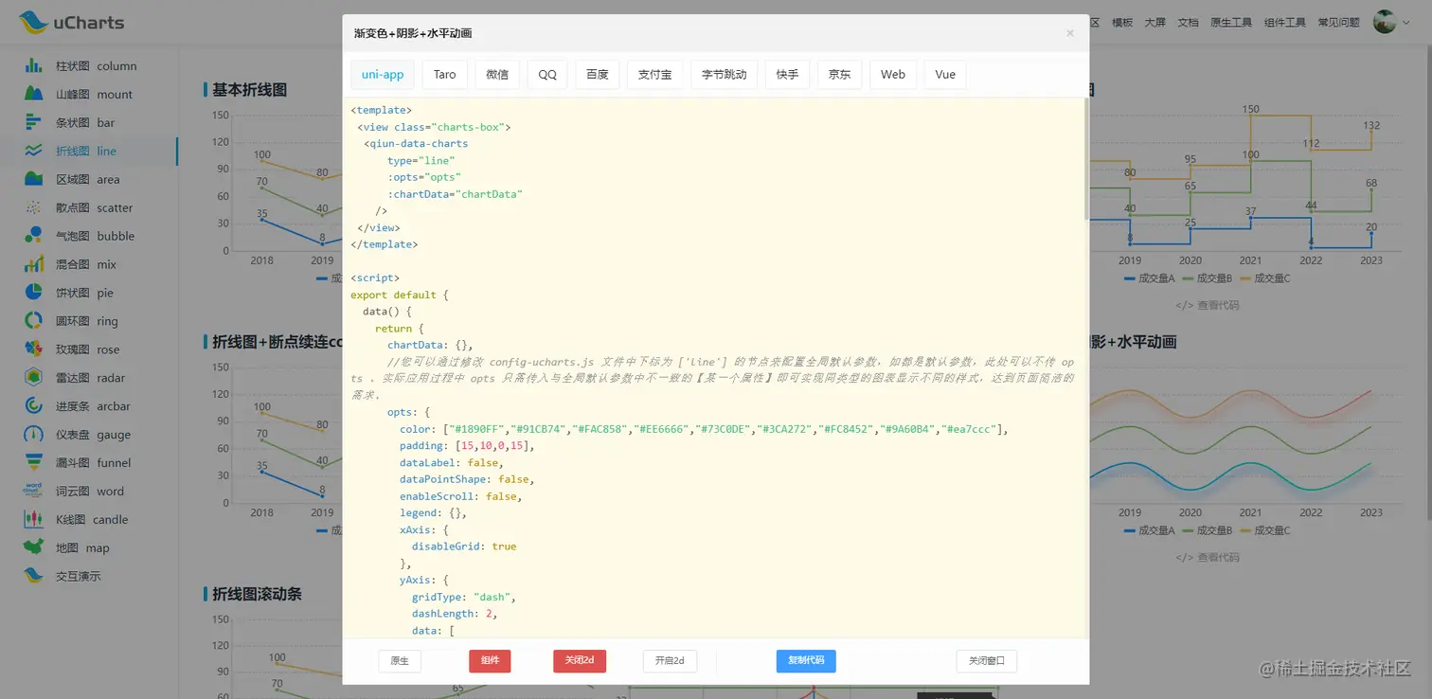Select the 京东 platform tab
1432x699 pixels.
click(x=840, y=75)
